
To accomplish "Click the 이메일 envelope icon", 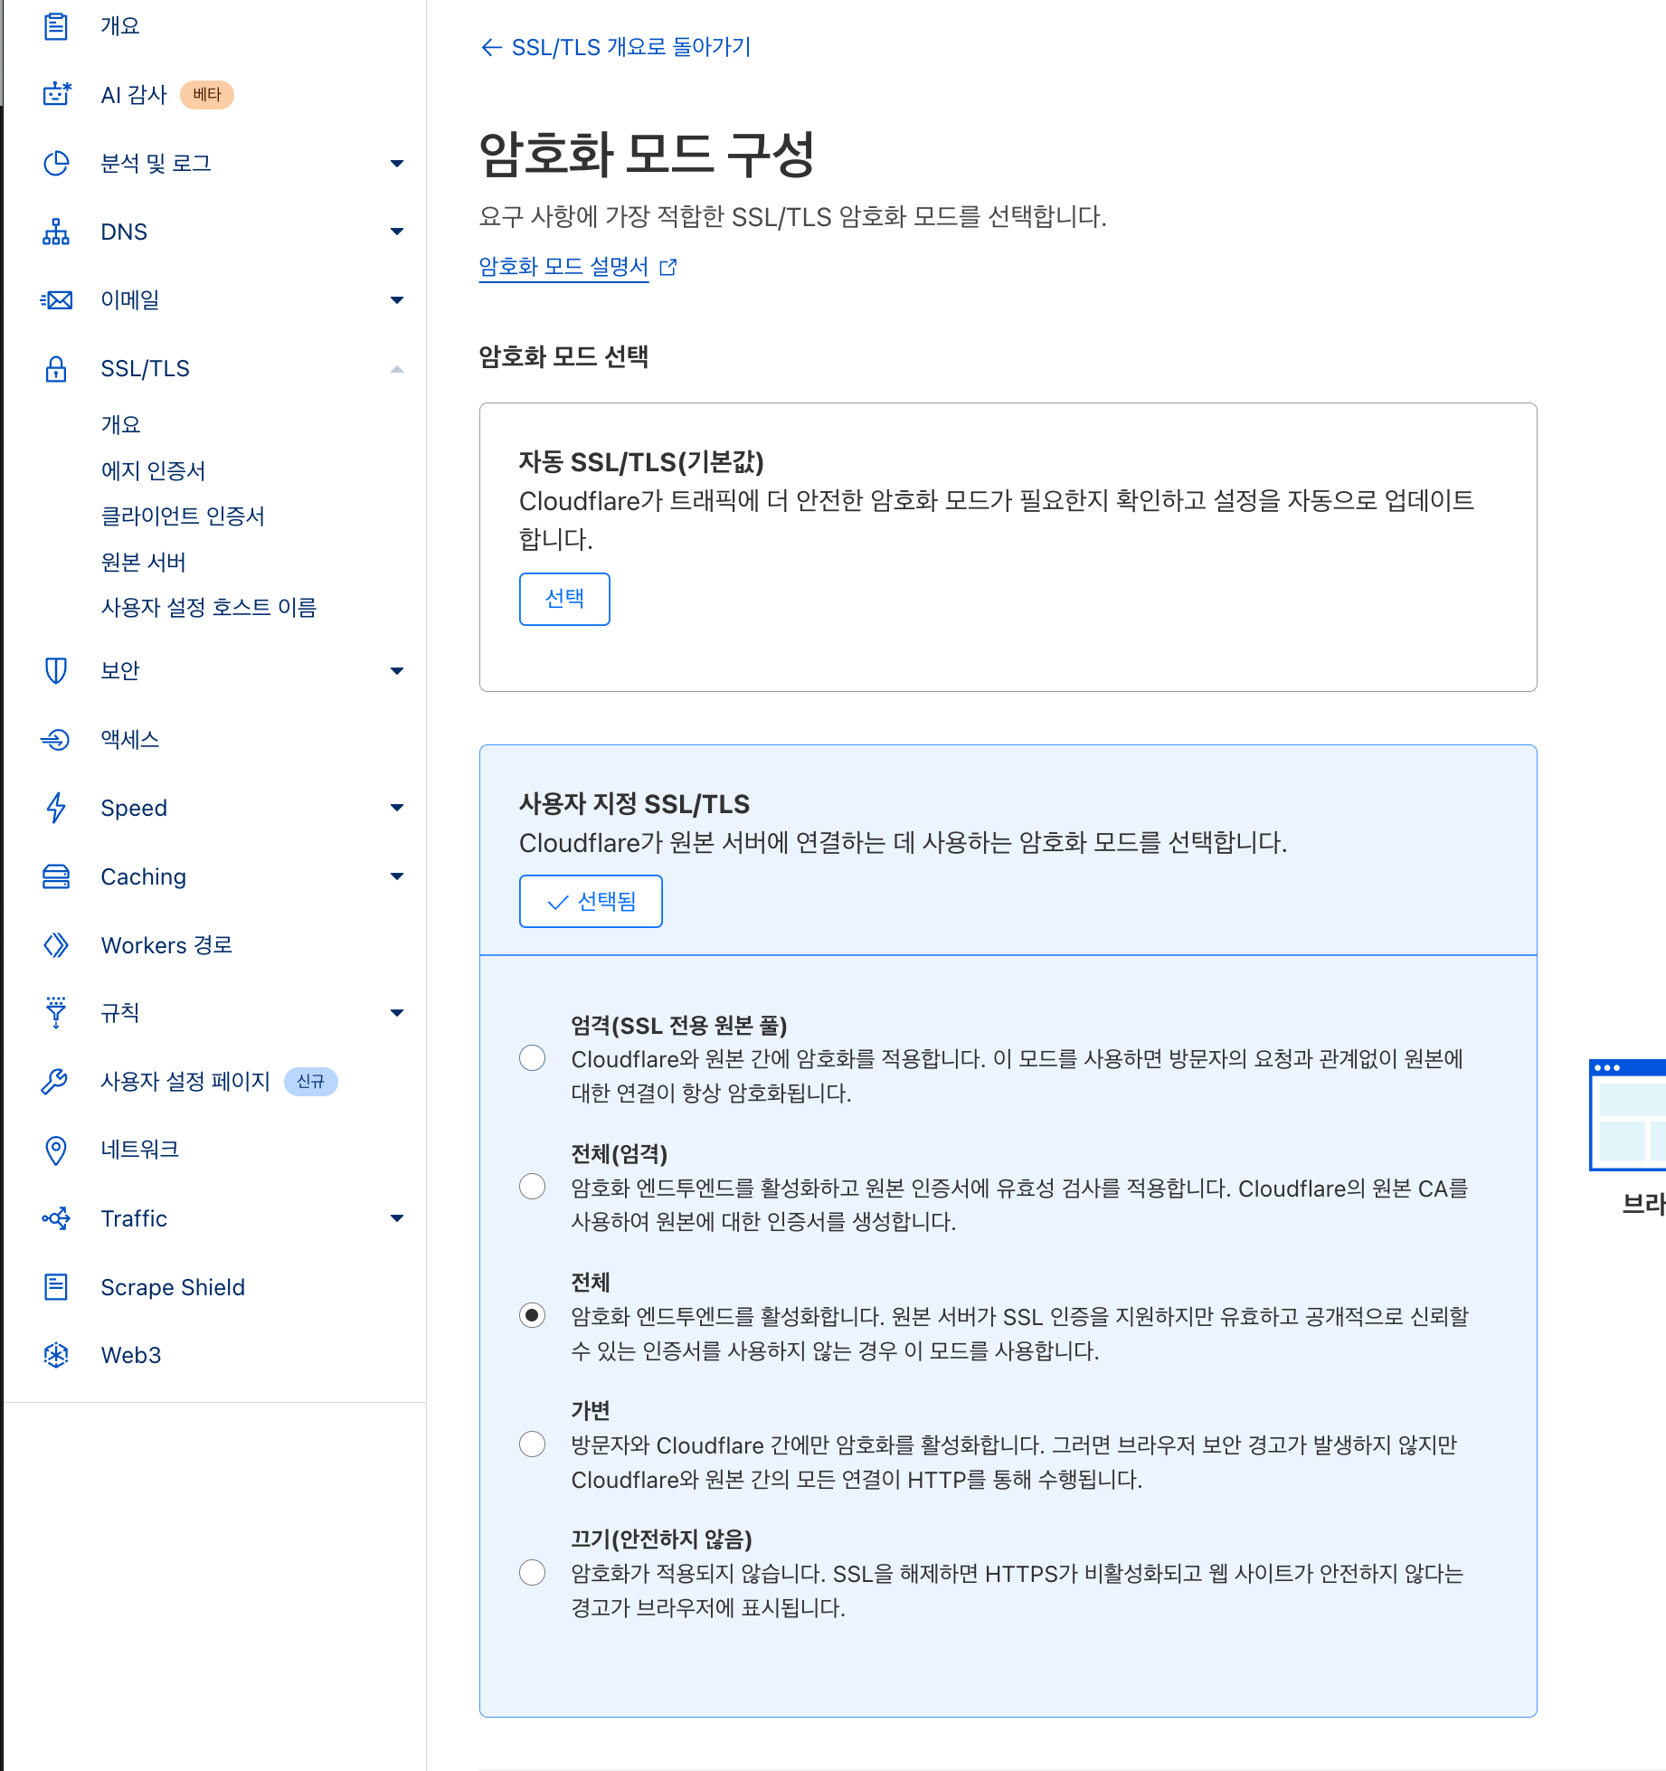I will [x=56, y=300].
